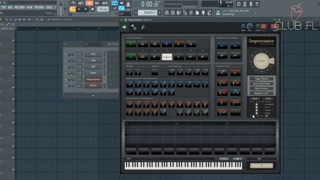Click the Magnetic Chord option
Screen dimensions: 320x180
pyautogui.click(x=261, y=93)
